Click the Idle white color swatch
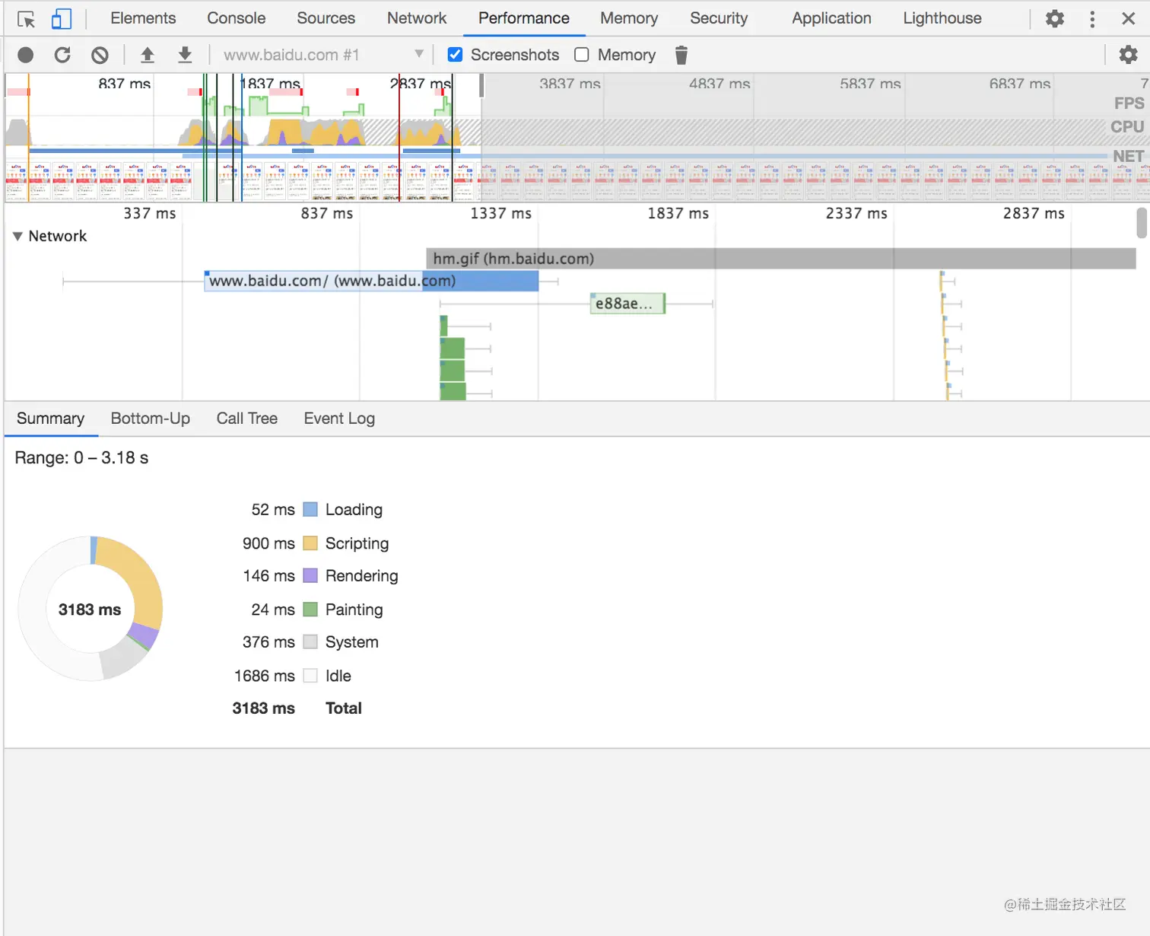The height and width of the screenshot is (936, 1150). pos(310,676)
